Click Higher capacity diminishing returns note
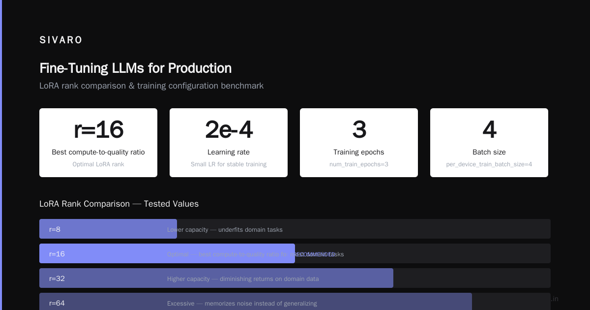590x310 pixels. [x=243, y=279]
